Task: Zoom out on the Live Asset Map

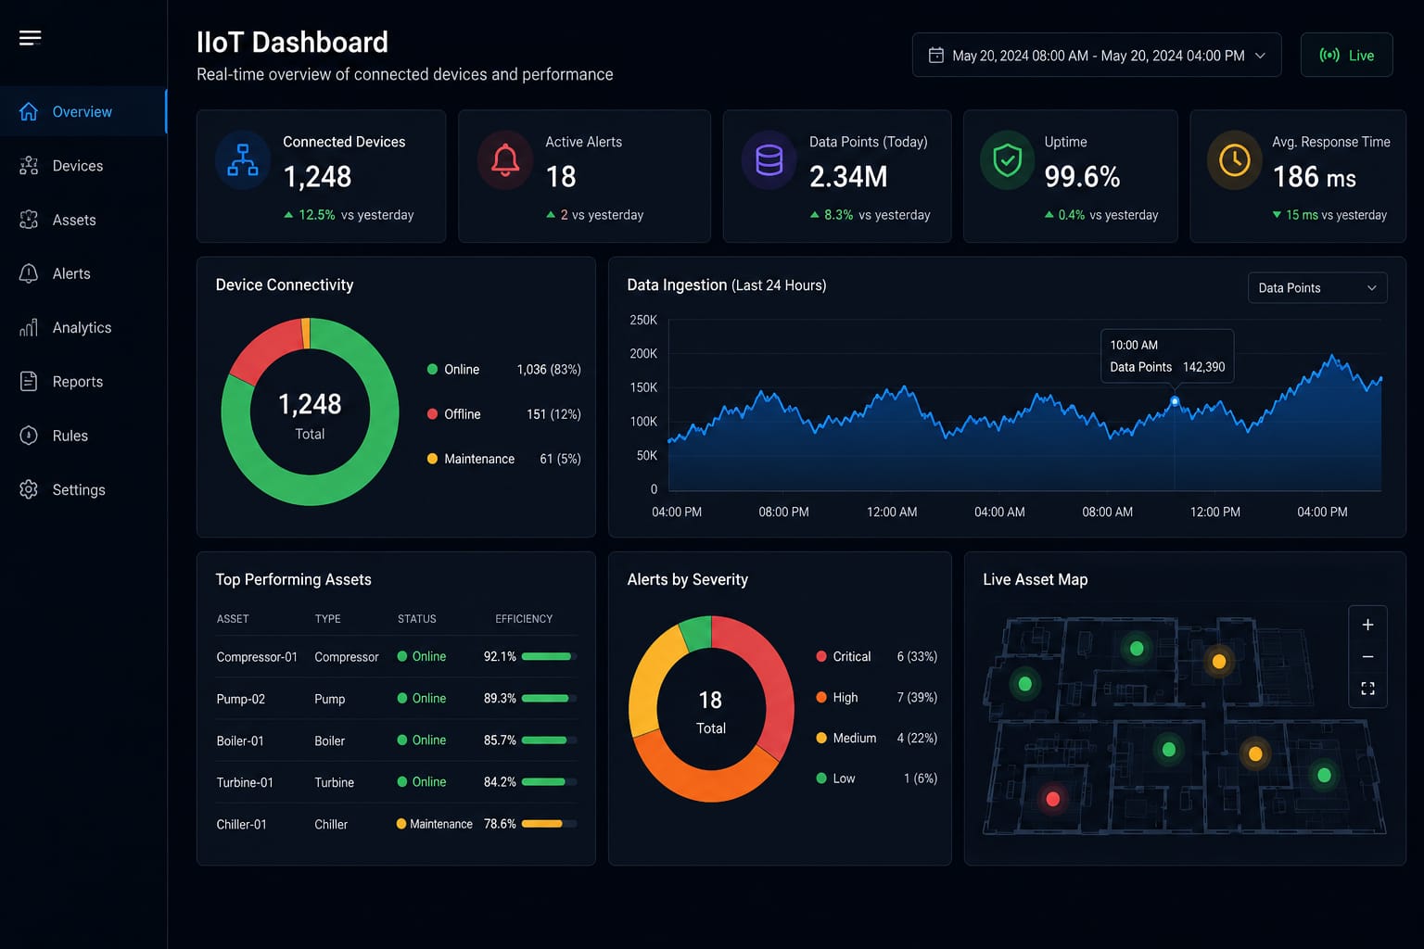Action: (x=1367, y=656)
